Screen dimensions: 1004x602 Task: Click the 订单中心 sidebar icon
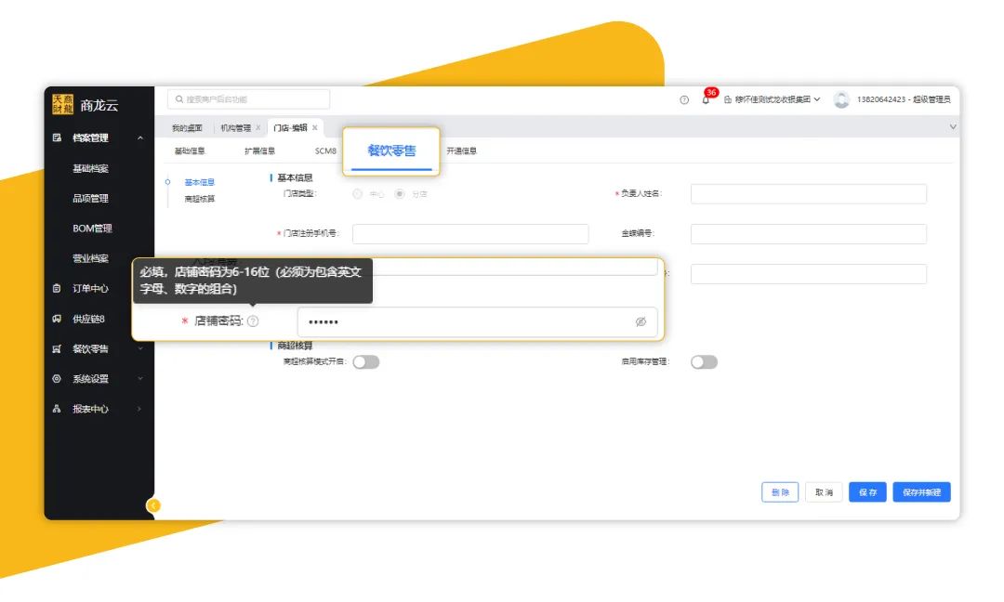coord(57,289)
